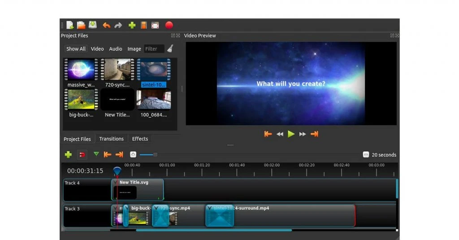Play the video preview
Viewport: 459px width, 240px height.
tap(291, 134)
